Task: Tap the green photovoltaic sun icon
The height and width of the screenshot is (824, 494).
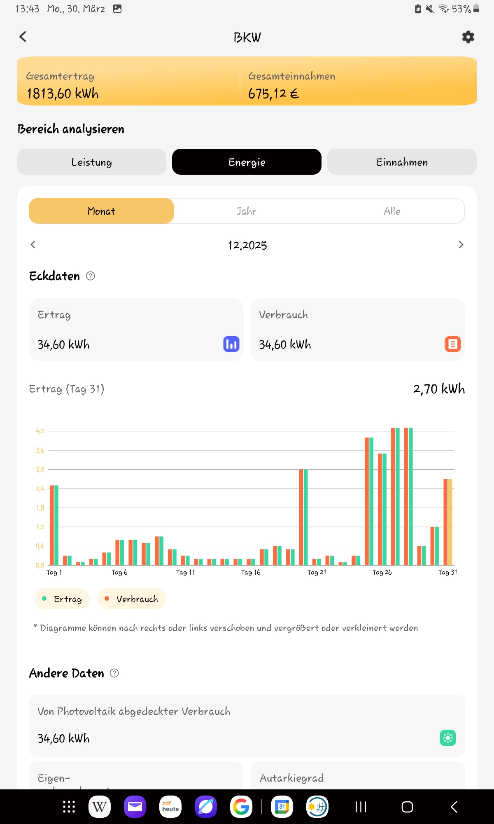Action: tap(447, 738)
